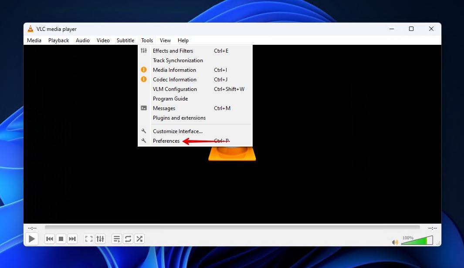This screenshot has width=464, height=268.
Task: Stop playback with the stop button
Action: [61, 239]
